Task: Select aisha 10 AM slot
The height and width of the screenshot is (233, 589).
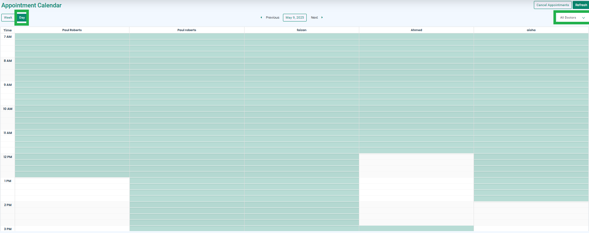Action: (x=531, y=109)
